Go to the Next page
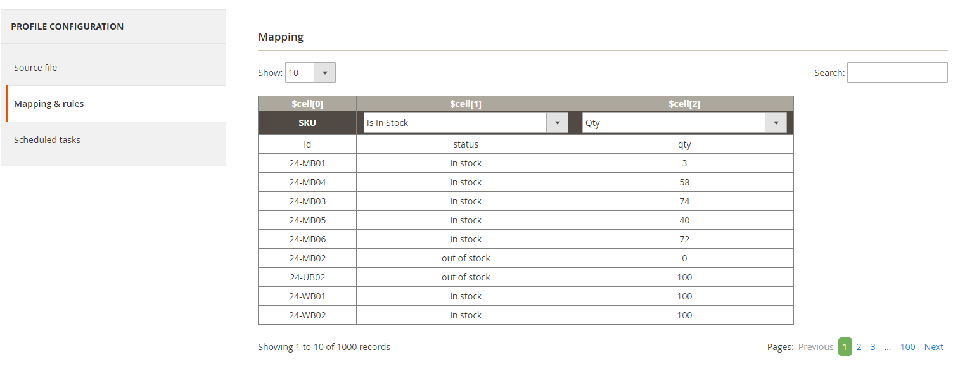Viewport: 965px width, 383px height. coord(933,347)
